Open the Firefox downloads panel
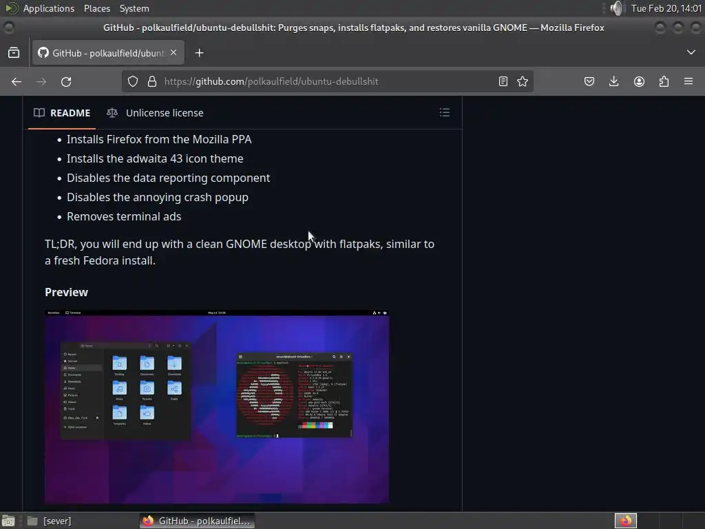 click(x=613, y=81)
